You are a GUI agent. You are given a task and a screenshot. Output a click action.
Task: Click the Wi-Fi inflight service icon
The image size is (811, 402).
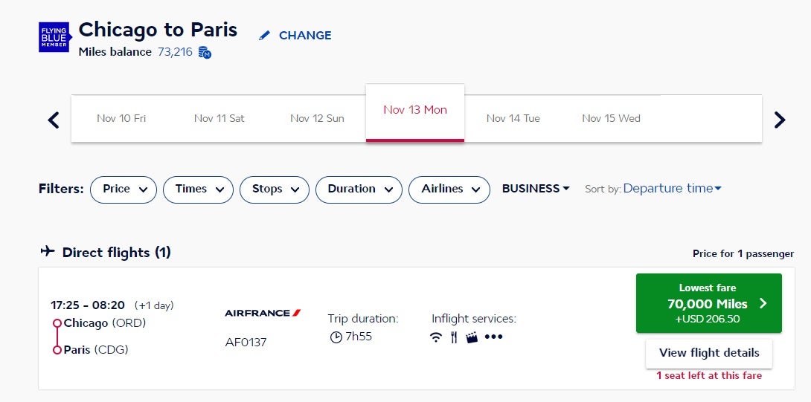pos(436,337)
